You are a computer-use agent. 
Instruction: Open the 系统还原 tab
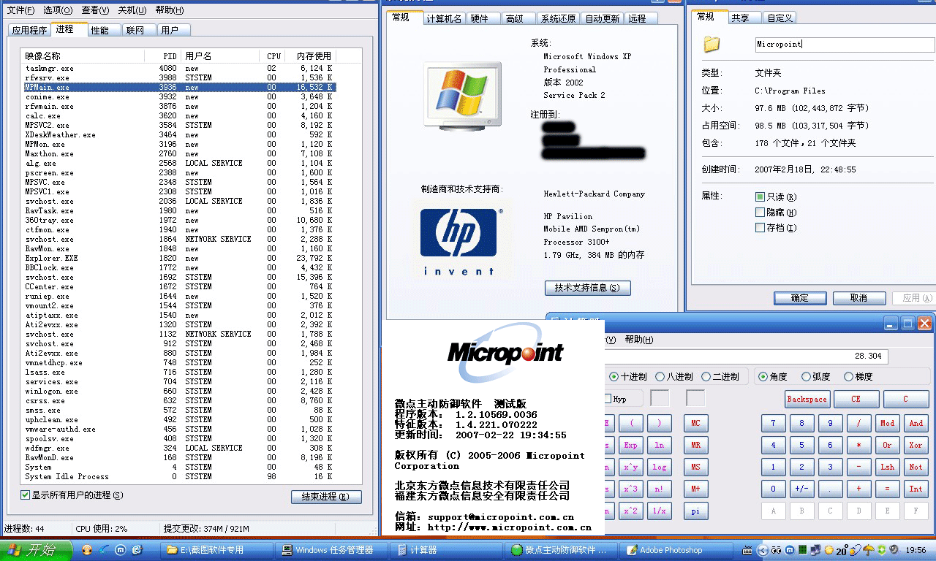click(x=559, y=19)
